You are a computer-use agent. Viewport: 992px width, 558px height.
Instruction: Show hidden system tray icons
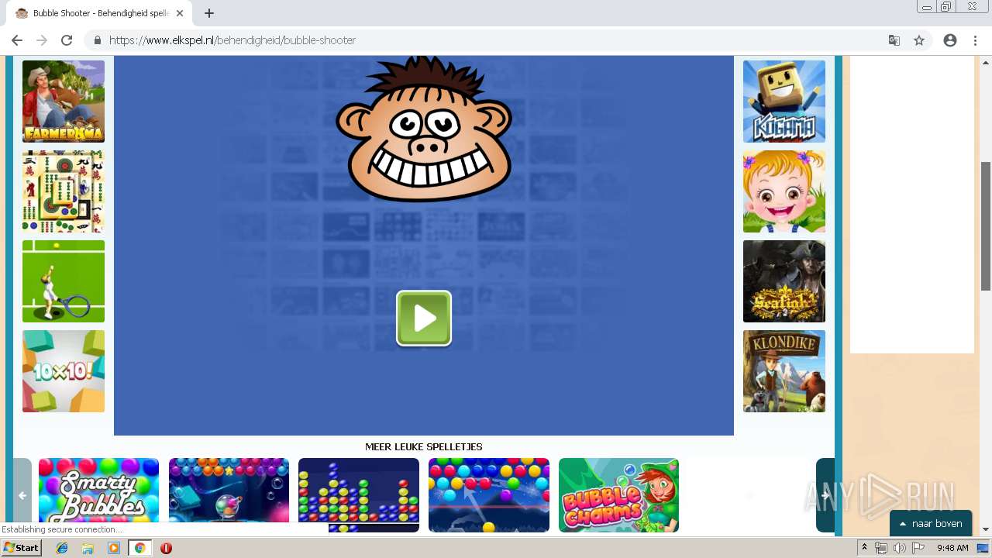coord(865,548)
